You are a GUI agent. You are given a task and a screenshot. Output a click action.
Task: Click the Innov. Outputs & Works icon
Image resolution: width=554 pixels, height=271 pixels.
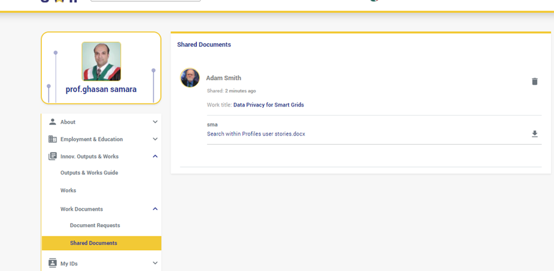pyautogui.click(x=52, y=156)
